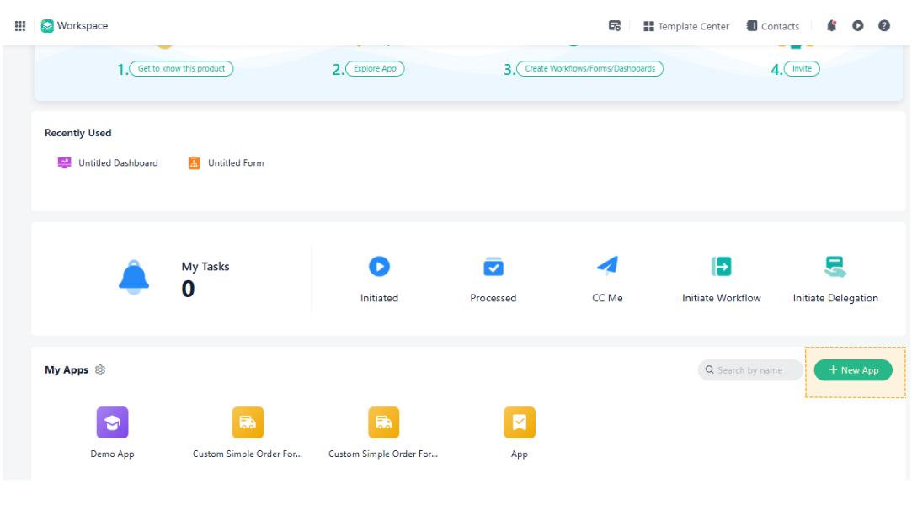Image resolution: width=912 pixels, height=510 pixels.
Task: Click the Processed label
Action: coord(493,298)
